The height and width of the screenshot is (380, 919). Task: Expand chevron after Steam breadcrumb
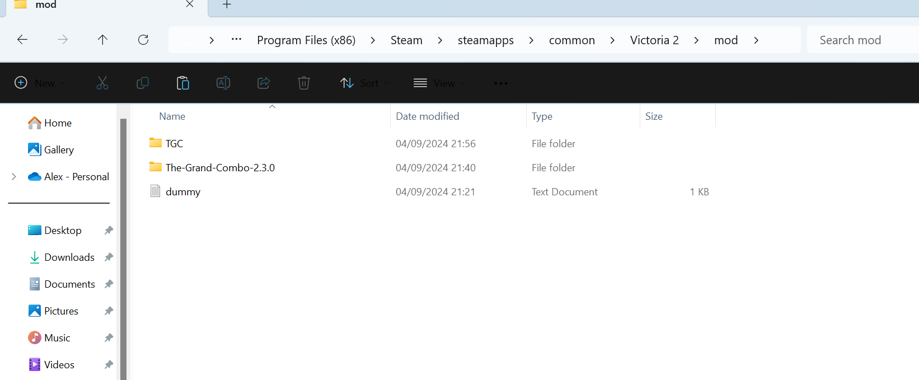click(x=440, y=40)
